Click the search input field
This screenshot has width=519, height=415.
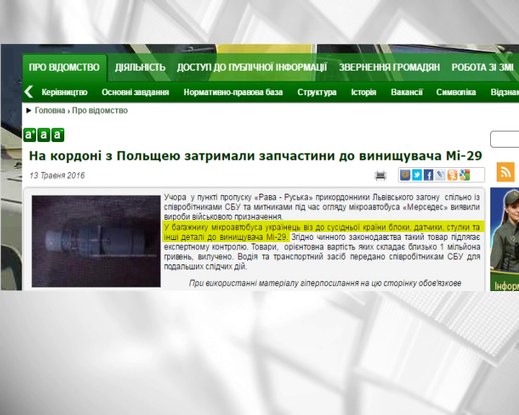point(506,140)
